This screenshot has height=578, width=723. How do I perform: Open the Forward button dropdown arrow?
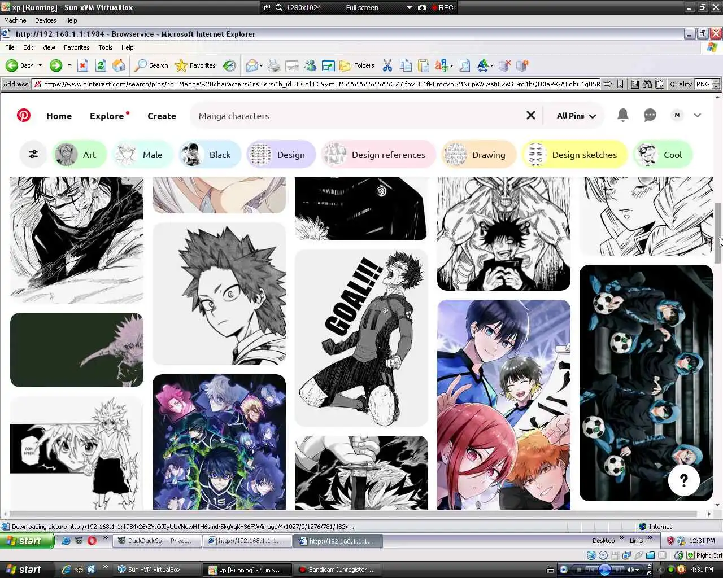point(69,65)
